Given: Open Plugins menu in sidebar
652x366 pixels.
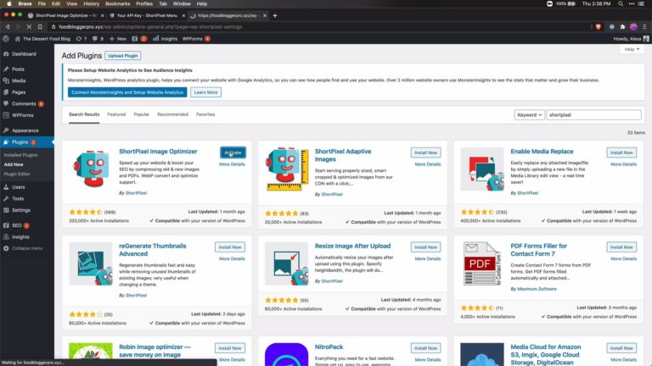Looking at the screenshot, I should (20, 142).
